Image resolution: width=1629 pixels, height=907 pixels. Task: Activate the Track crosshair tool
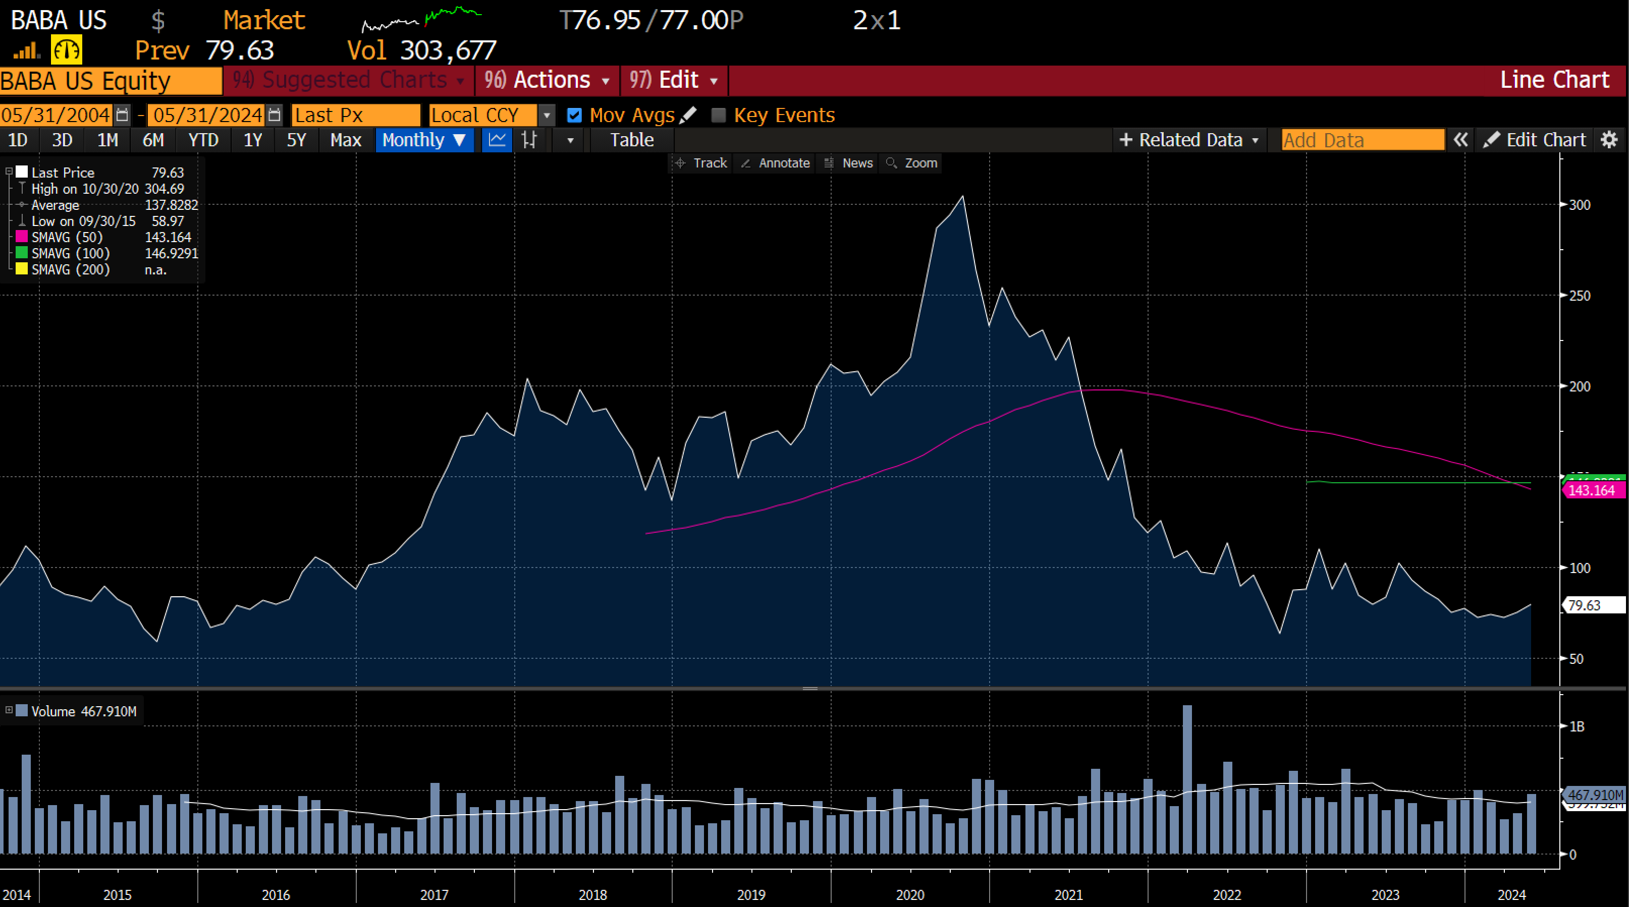pos(701,163)
